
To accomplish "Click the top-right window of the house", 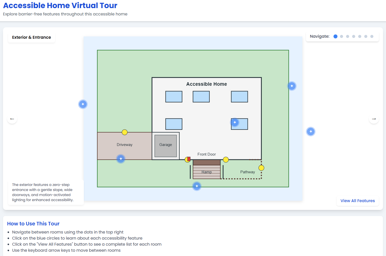I will 239,97.
